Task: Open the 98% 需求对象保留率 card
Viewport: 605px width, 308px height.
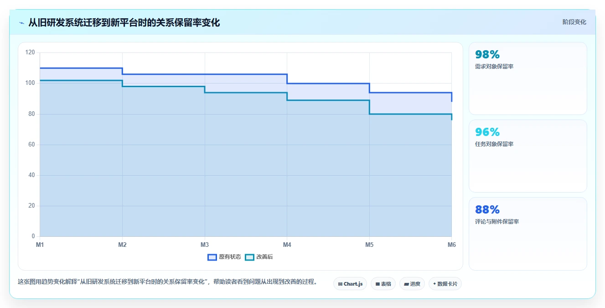Action: (527, 78)
